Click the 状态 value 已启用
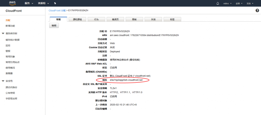Image resolution: width=261 pixels, height=115 pixels. 113,68
